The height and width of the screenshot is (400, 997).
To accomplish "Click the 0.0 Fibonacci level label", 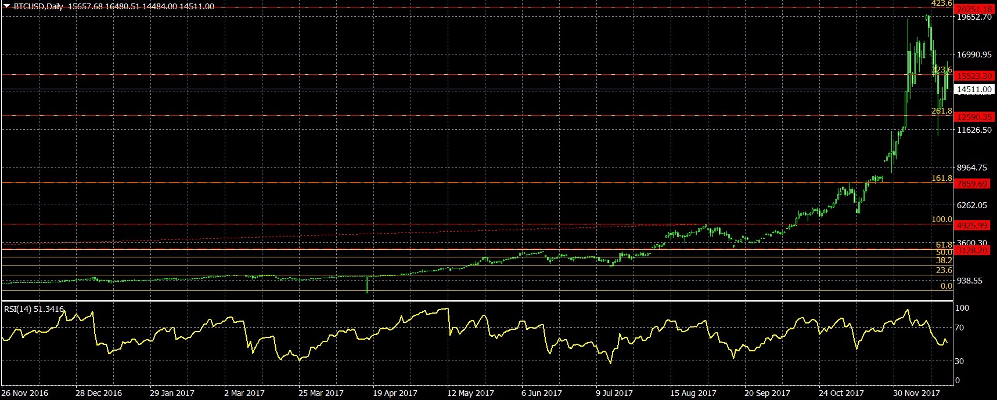I will click(x=946, y=286).
